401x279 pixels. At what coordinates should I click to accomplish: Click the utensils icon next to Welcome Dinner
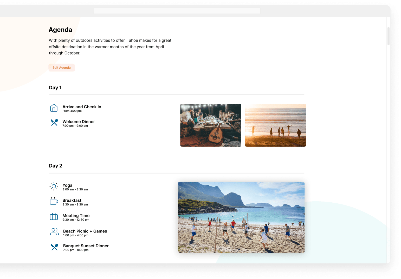(x=54, y=122)
